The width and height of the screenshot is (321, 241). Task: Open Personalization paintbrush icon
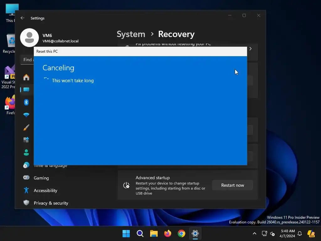tap(26, 127)
